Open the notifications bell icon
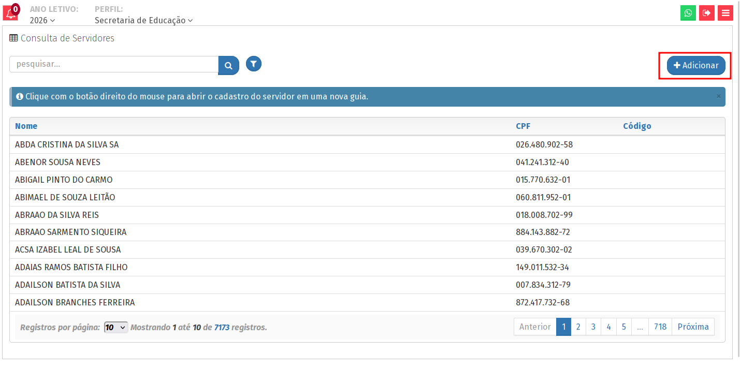 coord(10,13)
